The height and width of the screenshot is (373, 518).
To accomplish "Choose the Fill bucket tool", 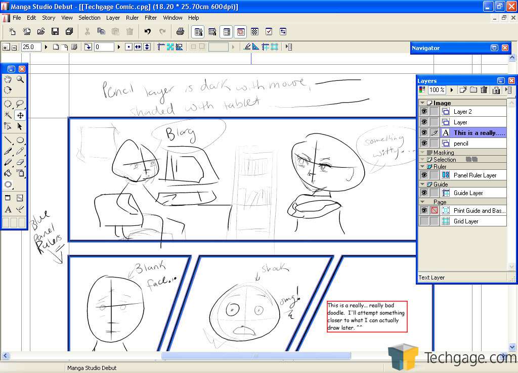I will click(x=8, y=173).
